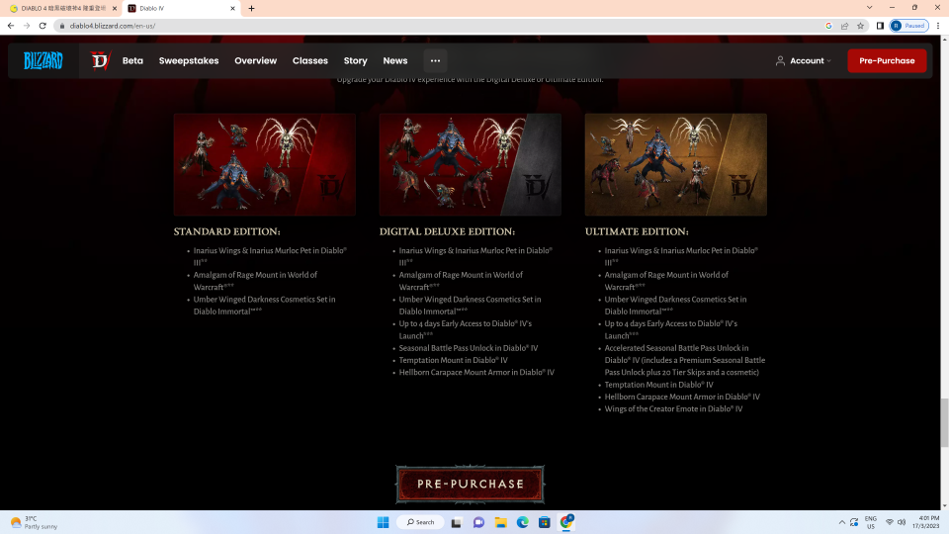Viewport: 949px width, 534px height.
Task: Click the share page icon
Action: click(x=844, y=26)
